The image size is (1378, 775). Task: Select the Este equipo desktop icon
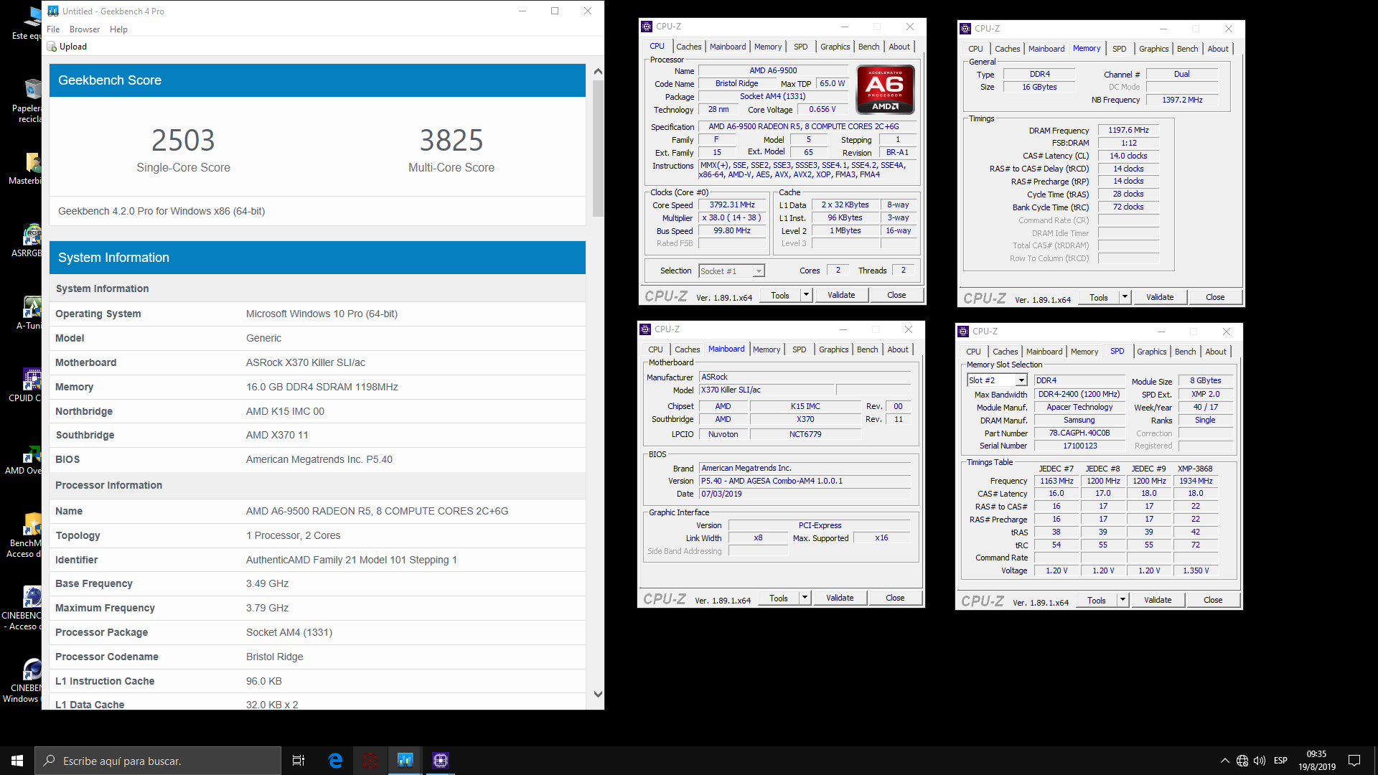click(29, 23)
